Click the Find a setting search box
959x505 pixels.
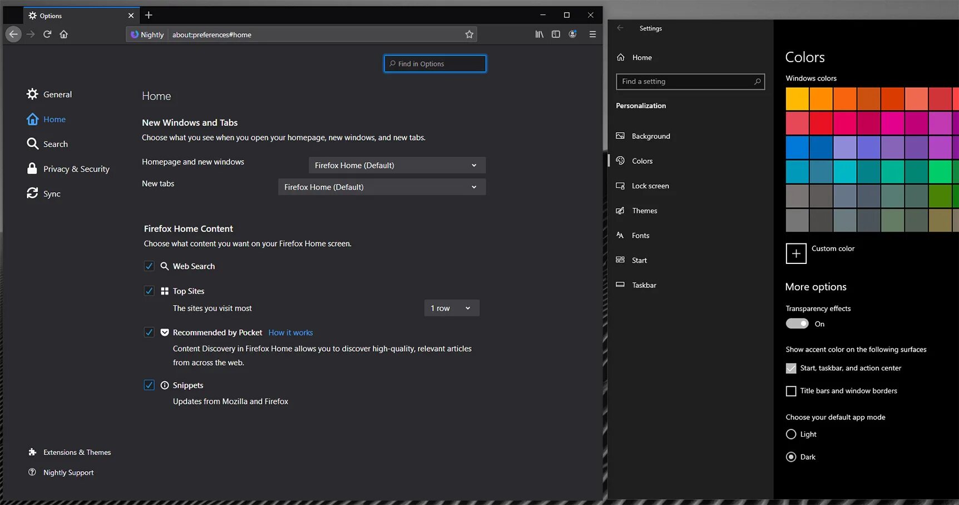tap(690, 81)
